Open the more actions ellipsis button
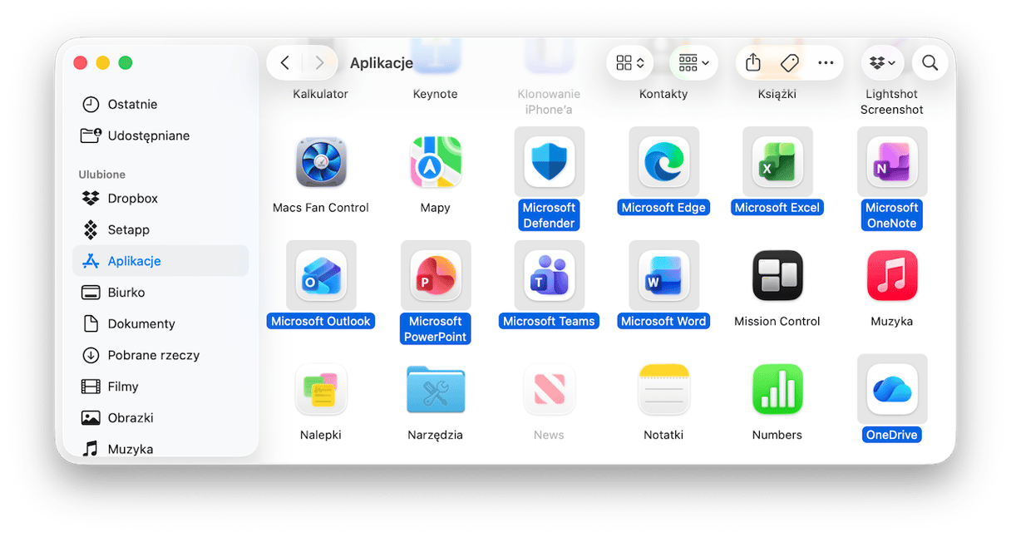Screen dimensions: 1011x537 click(x=826, y=63)
